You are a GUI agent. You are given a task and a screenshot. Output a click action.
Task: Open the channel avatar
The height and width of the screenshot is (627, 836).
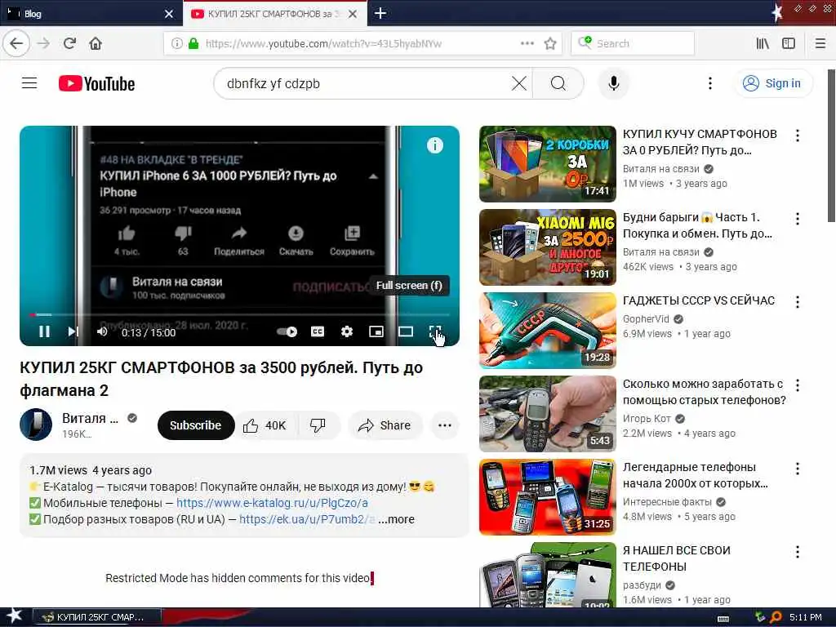[x=36, y=425]
